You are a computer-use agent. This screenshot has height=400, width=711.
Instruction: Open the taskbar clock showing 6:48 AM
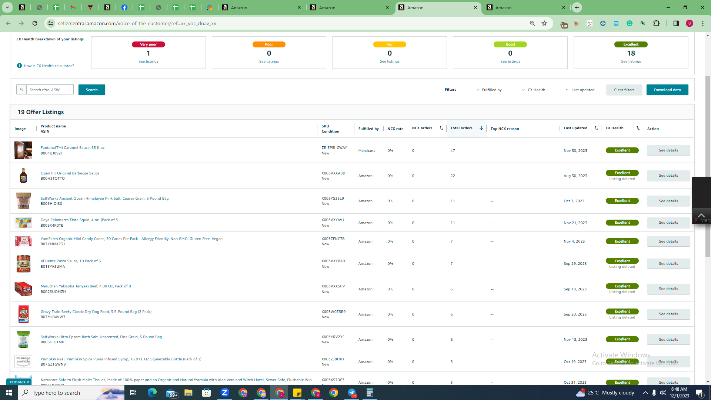click(x=680, y=393)
